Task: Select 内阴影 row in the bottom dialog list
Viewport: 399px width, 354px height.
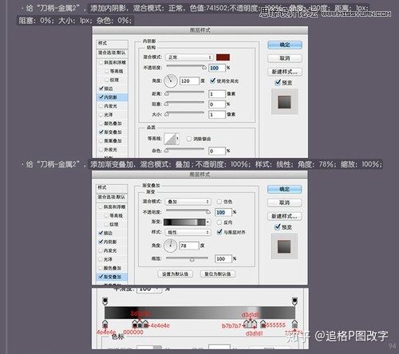Action: click(112, 242)
